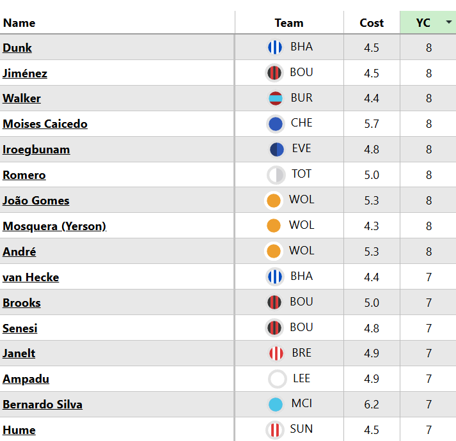Click the Everton badge in Iroegbunam's row

276,149
